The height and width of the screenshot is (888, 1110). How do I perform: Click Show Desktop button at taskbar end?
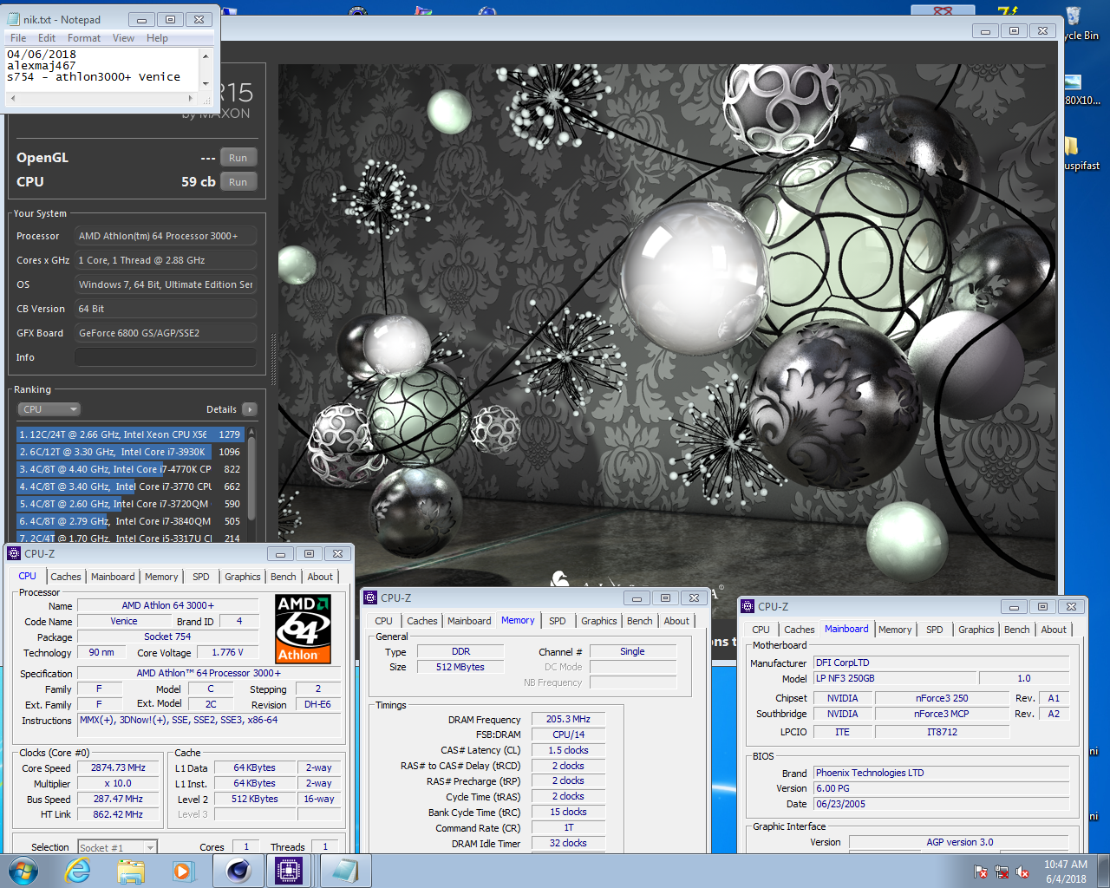click(x=1104, y=872)
